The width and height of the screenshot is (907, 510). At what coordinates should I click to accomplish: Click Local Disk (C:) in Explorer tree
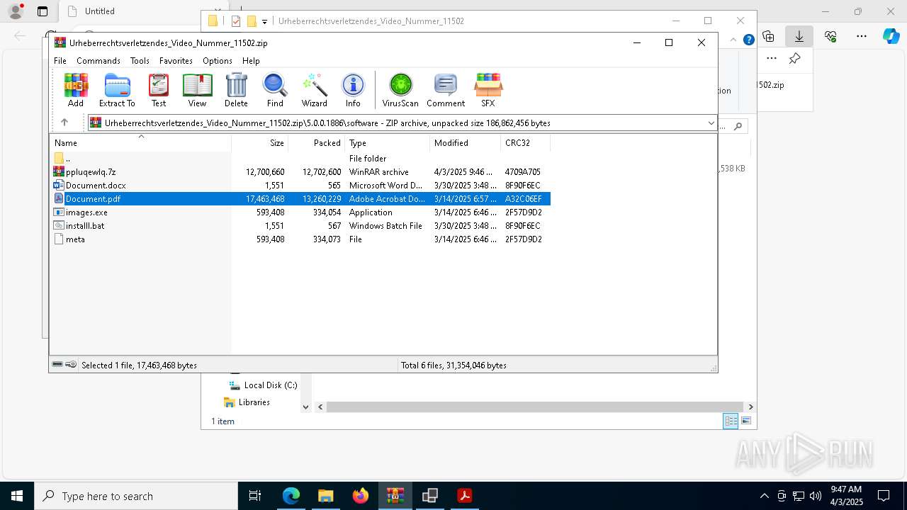(264, 385)
